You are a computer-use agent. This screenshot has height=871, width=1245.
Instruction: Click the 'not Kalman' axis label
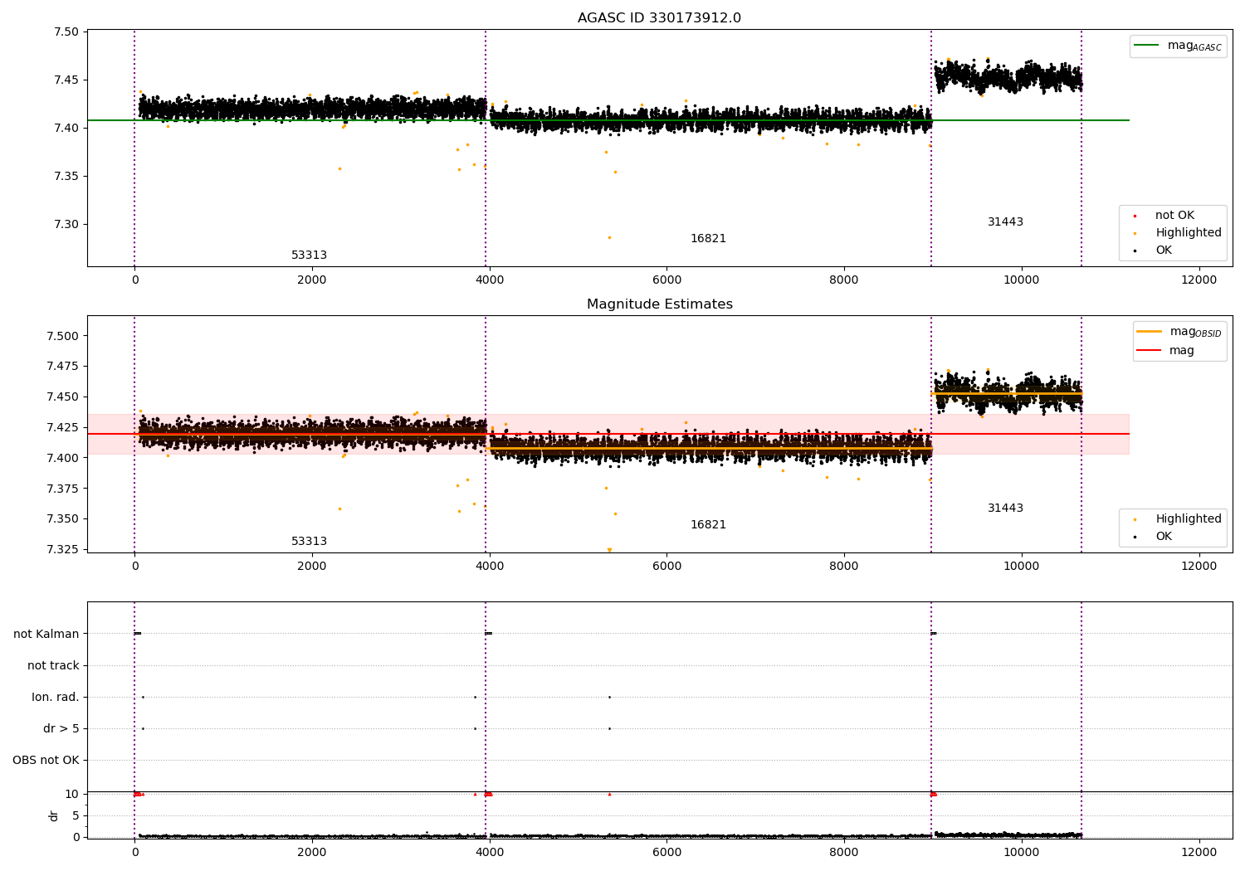[x=46, y=635]
